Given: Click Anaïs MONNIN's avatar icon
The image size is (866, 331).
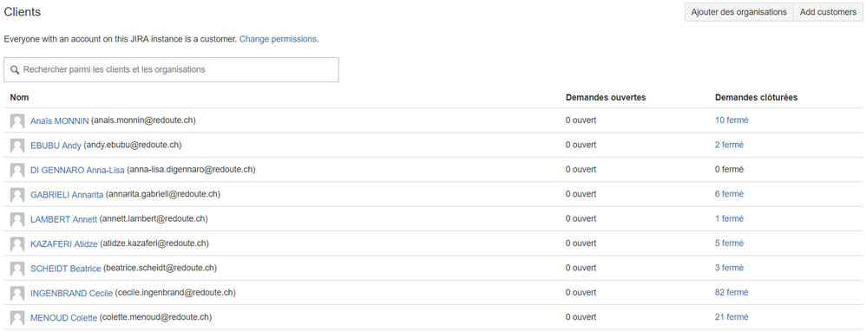Looking at the screenshot, I should 17,120.
